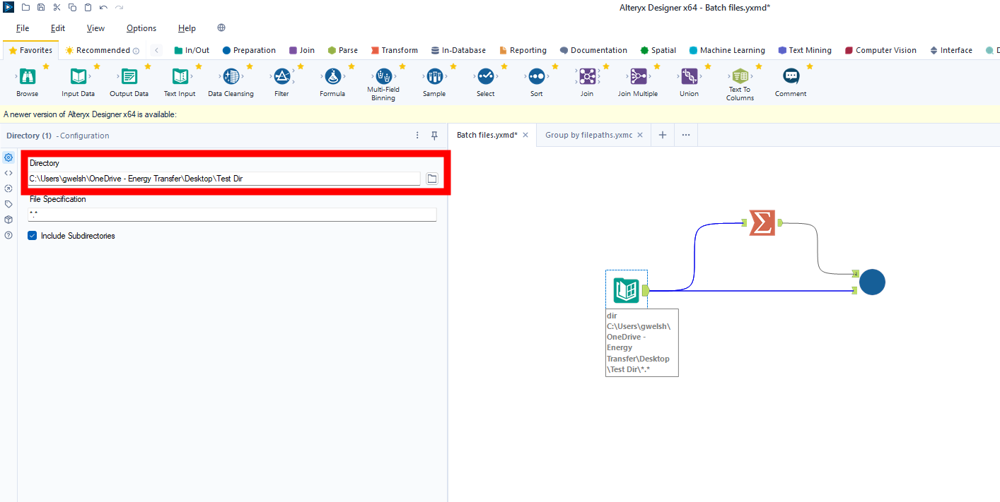Open the folder browser for Directory
The height and width of the screenshot is (502, 1000).
(x=431, y=178)
